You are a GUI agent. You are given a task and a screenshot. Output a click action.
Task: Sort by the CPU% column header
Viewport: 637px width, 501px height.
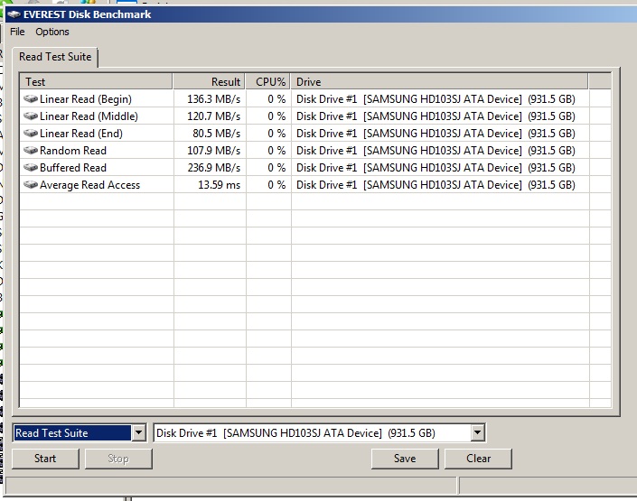click(x=267, y=81)
